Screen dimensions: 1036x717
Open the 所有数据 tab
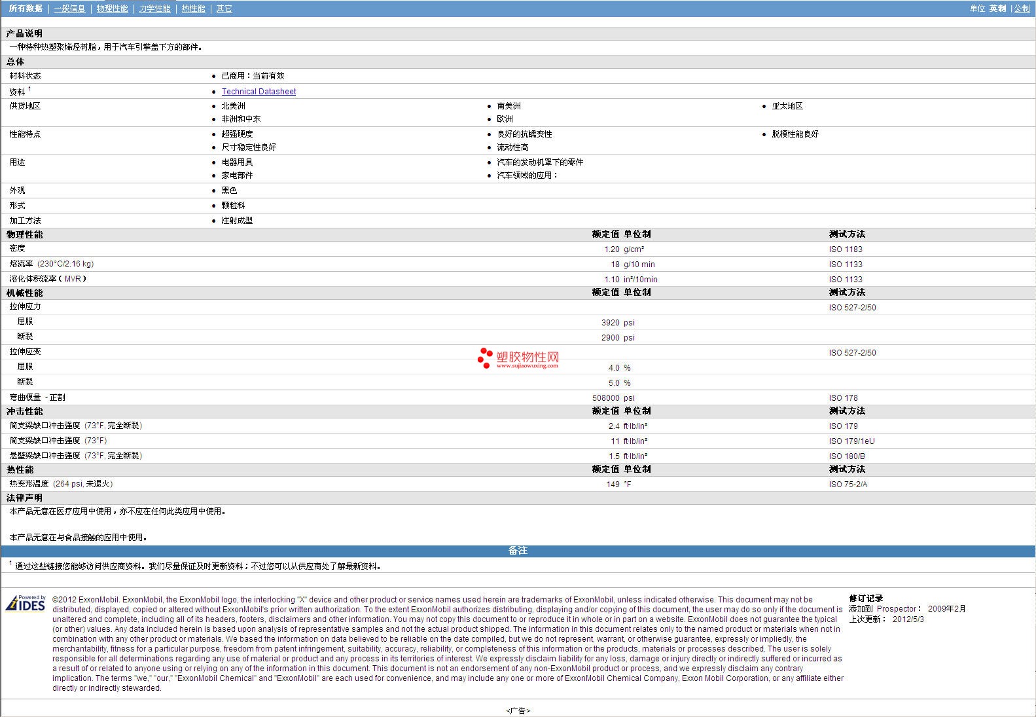click(x=26, y=9)
